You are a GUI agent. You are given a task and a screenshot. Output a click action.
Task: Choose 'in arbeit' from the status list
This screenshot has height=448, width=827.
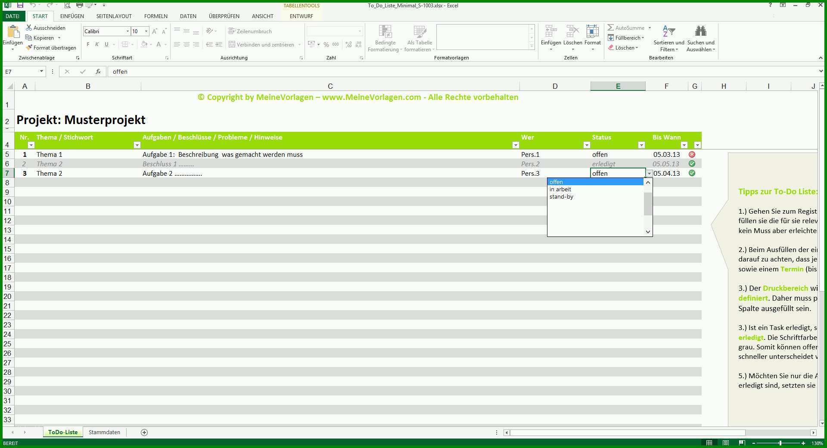(x=595, y=189)
